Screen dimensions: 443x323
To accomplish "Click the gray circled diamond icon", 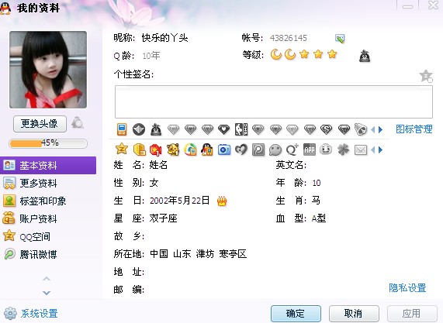I will click(x=139, y=129).
